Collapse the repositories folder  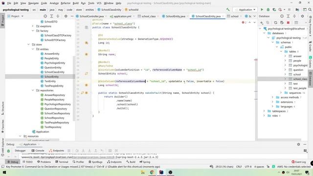tap(33, 90)
